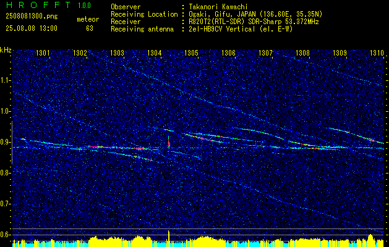Click the kHz axis unit label
Viewport: 389px width, 247px height.
(6, 50)
